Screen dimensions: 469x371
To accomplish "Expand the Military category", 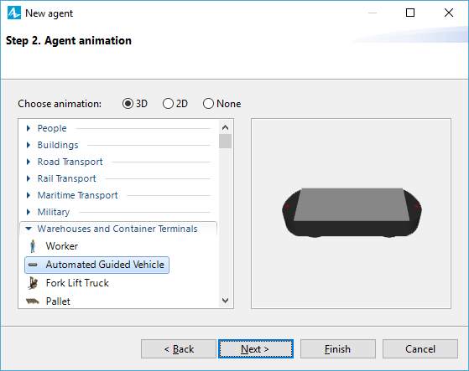I will 29,212.
